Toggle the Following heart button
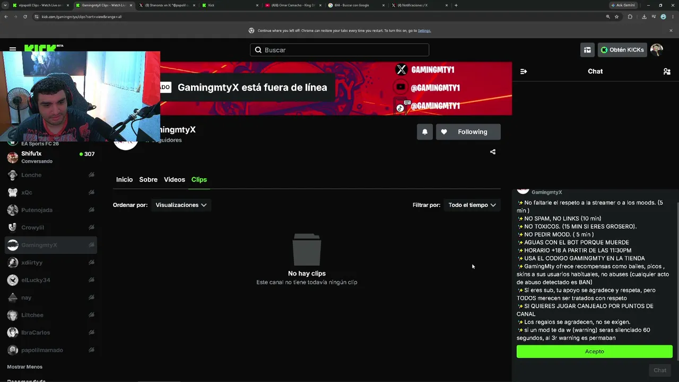The height and width of the screenshot is (382, 679). pyautogui.click(x=468, y=132)
